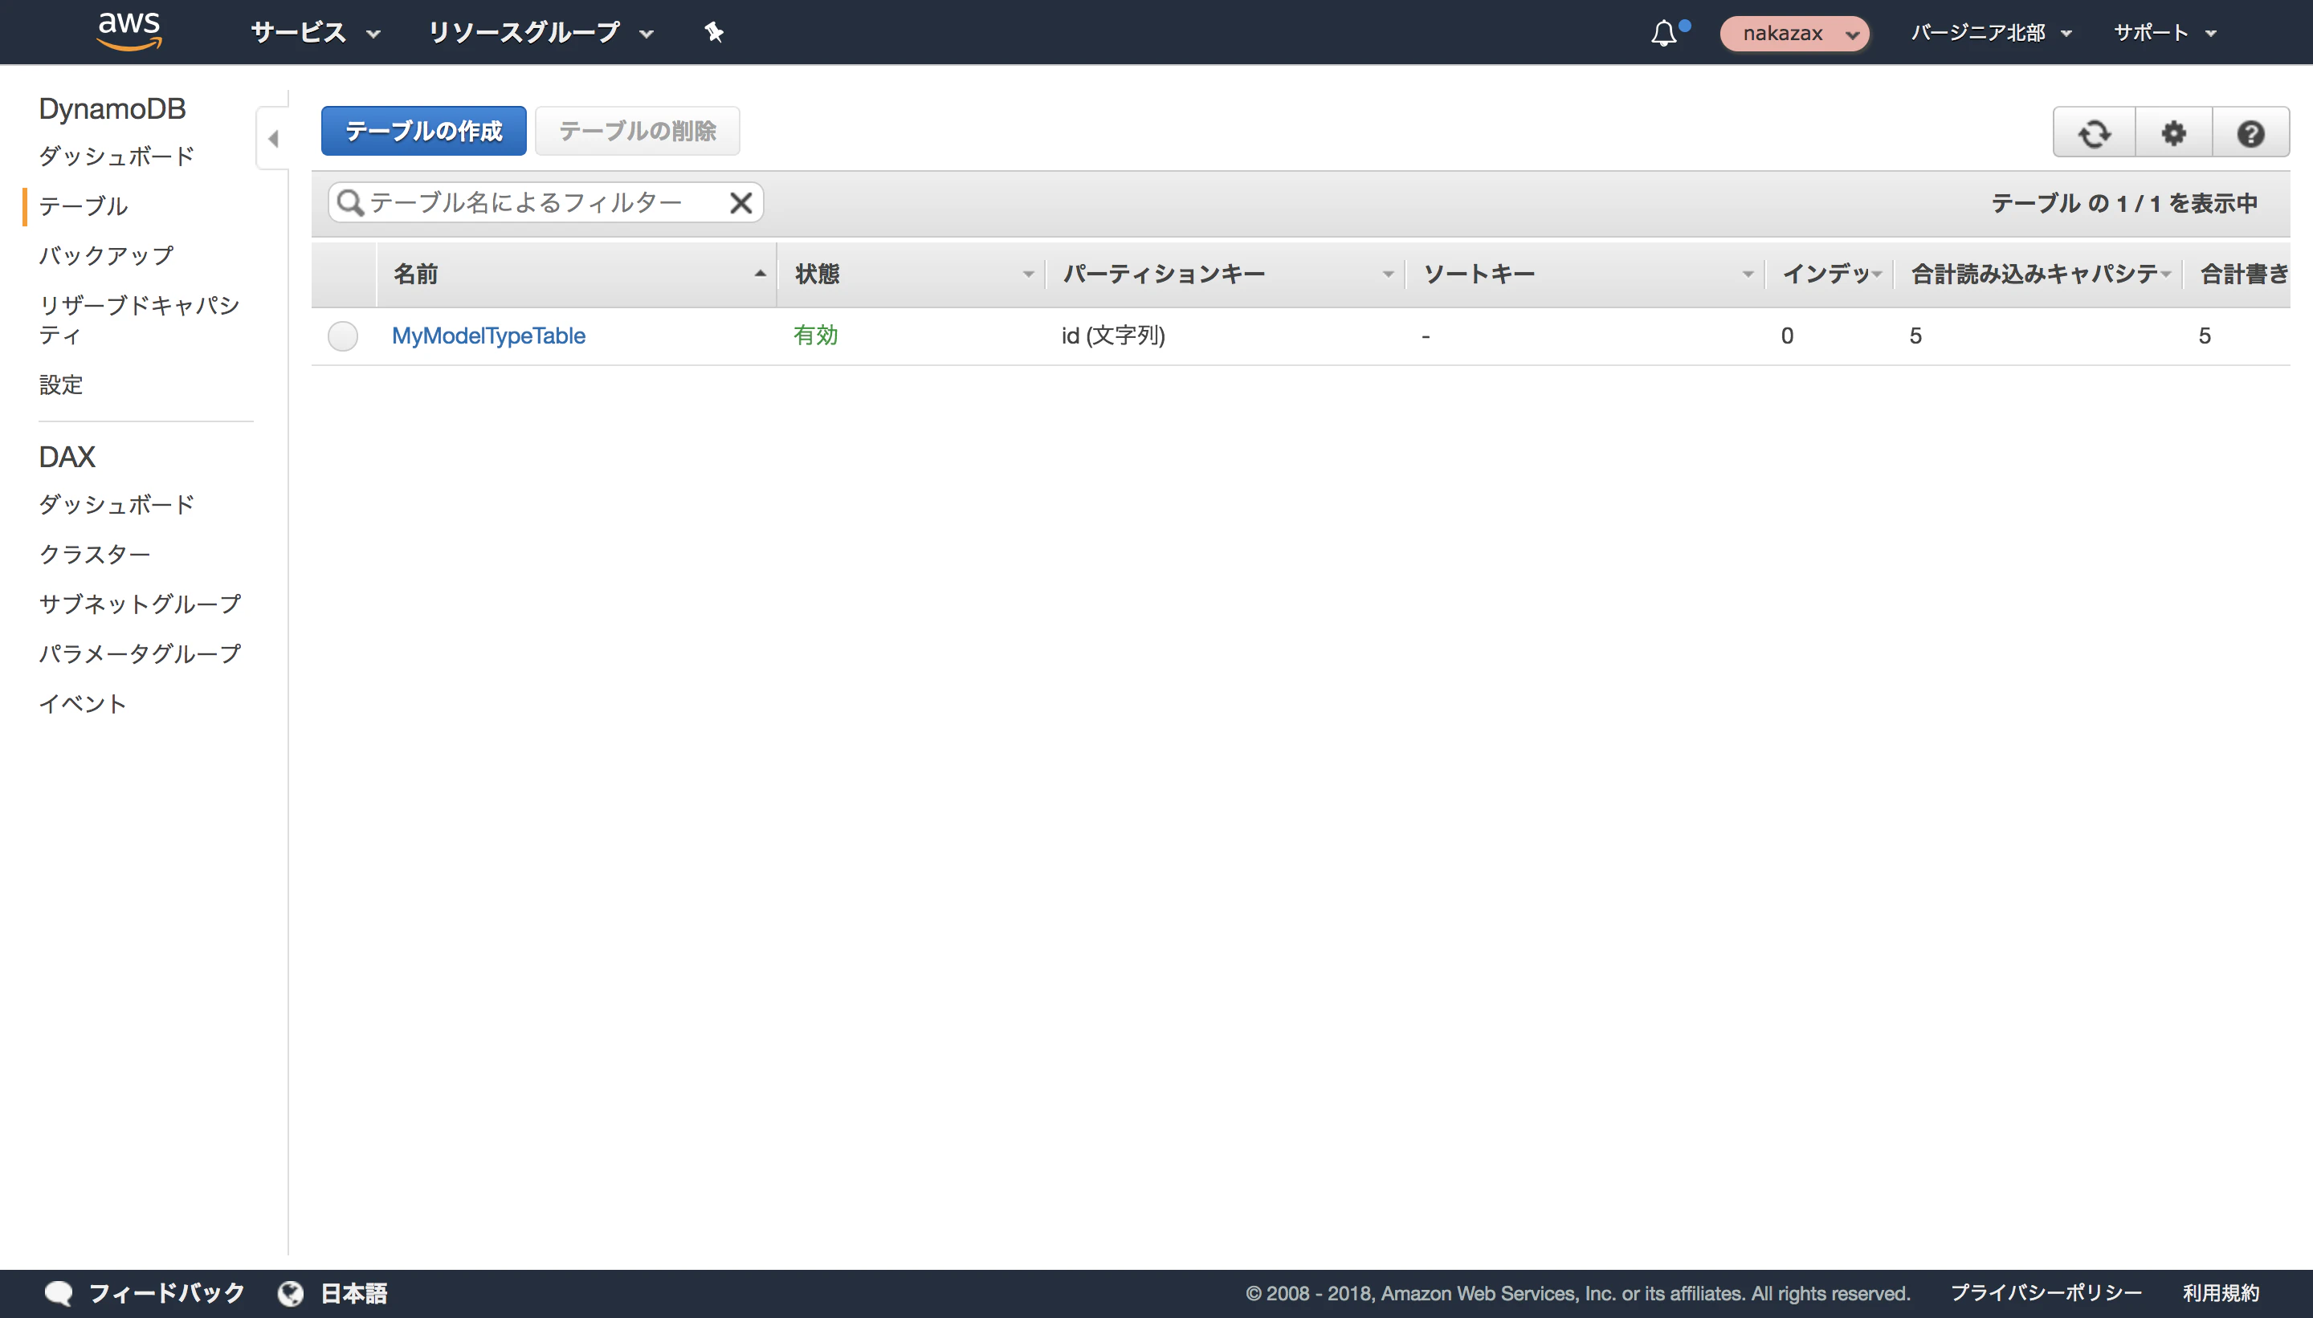Open the 状態 column dropdown
This screenshot has height=1318, width=2313.
1028,275
